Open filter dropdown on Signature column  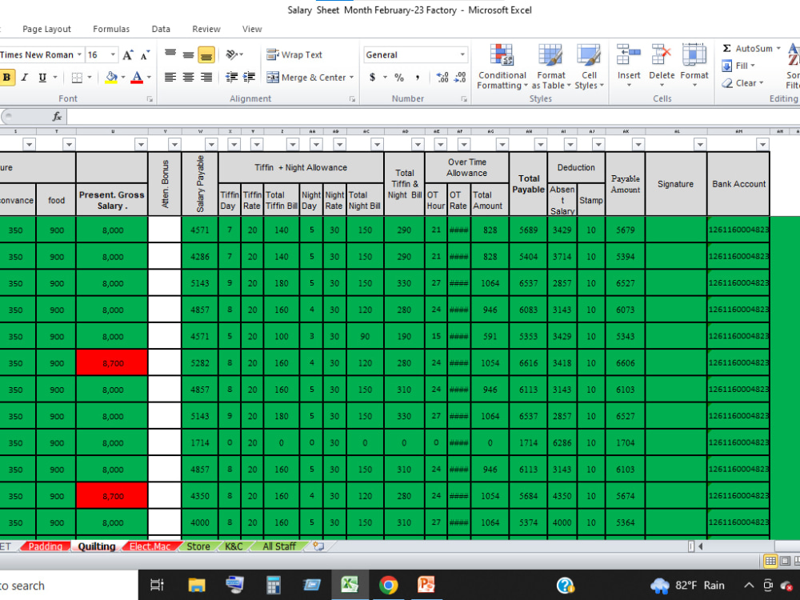coord(700,144)
